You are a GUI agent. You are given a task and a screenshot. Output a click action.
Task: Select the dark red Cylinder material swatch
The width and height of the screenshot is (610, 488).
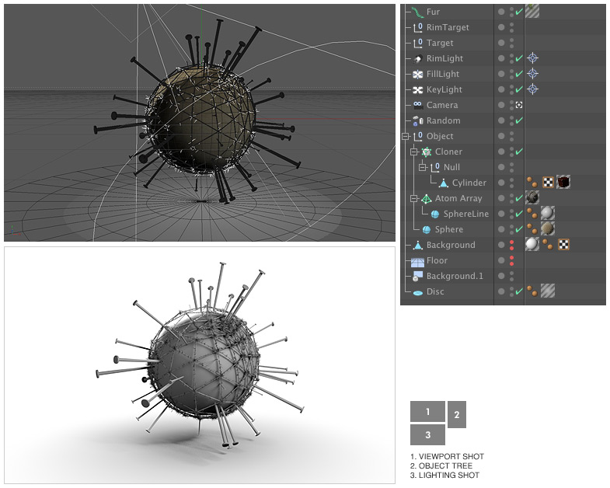tap(563, 183)
